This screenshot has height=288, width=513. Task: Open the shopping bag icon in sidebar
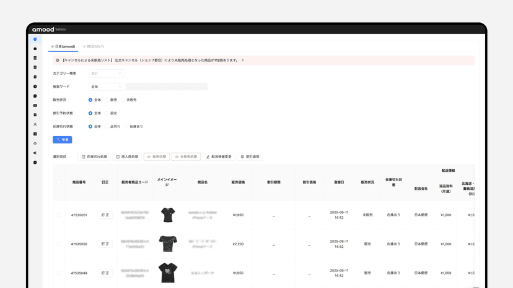(x=35, y=49)
